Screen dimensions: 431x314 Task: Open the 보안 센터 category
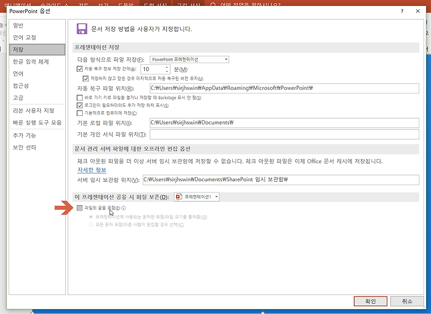point(37,148)
